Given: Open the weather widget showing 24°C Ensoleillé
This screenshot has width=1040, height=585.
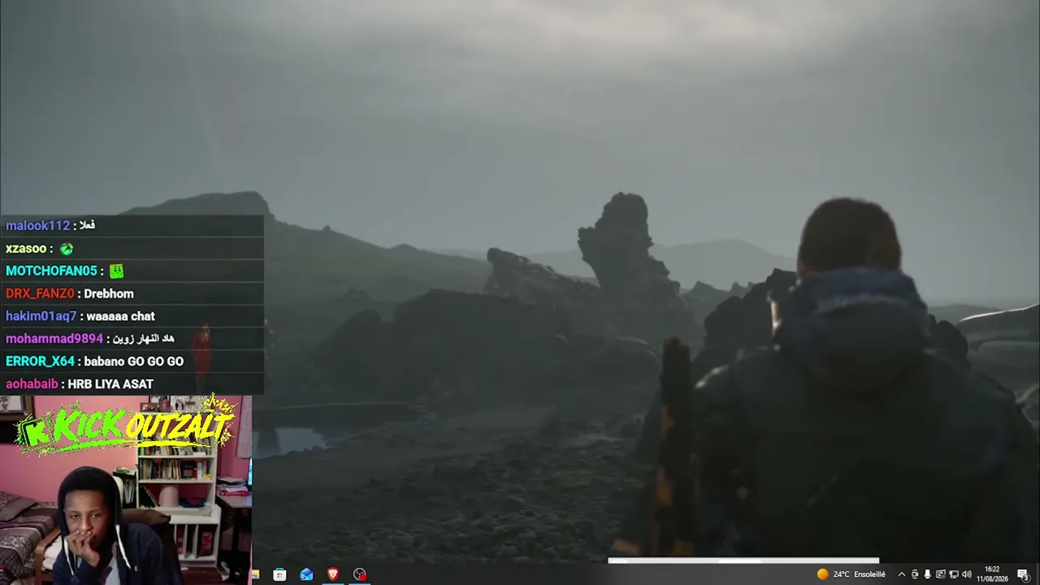Looking at the screenshot, I should 851,574.
